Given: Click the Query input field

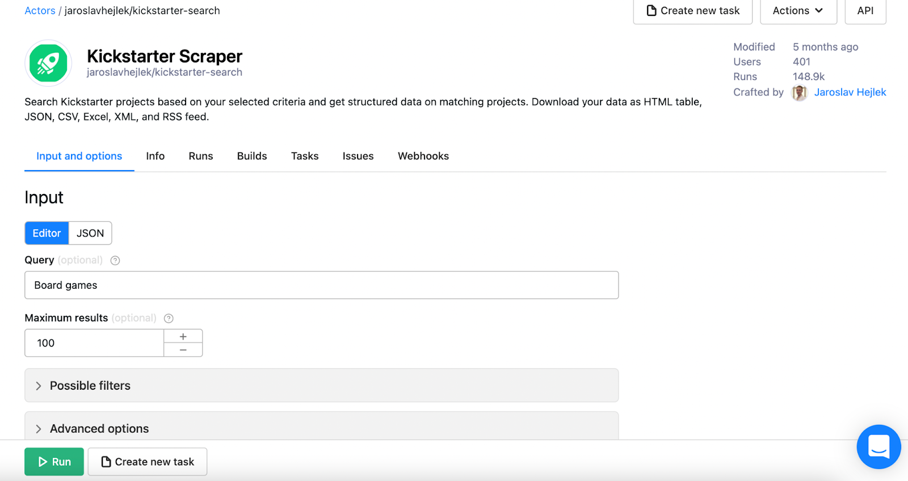Looking at the screenshot, I should click(321, 285).
